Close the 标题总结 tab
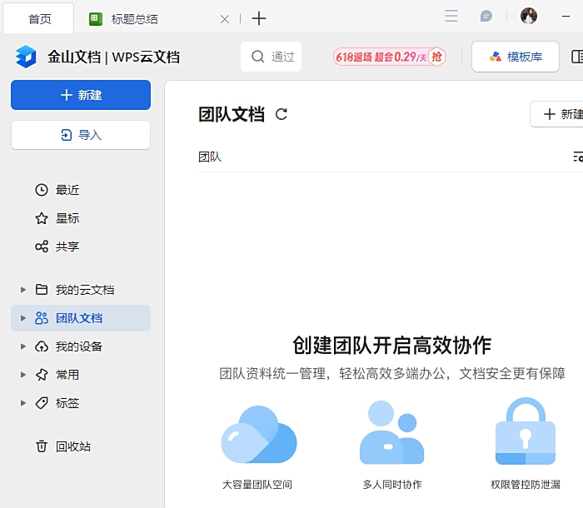This screenshot has height=508, width=583. click(224, 18)
